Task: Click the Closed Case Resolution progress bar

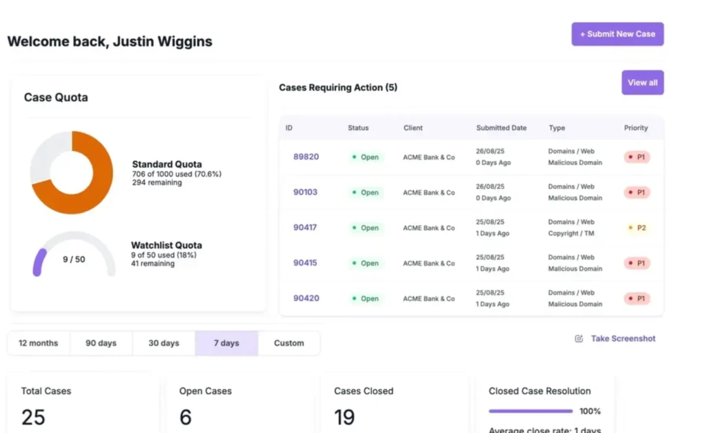Action: point(530,410)
